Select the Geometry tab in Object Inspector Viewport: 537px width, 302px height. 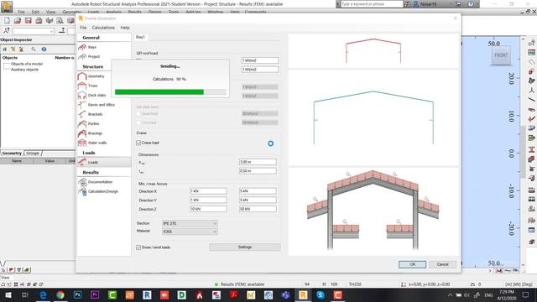[12, 153]
